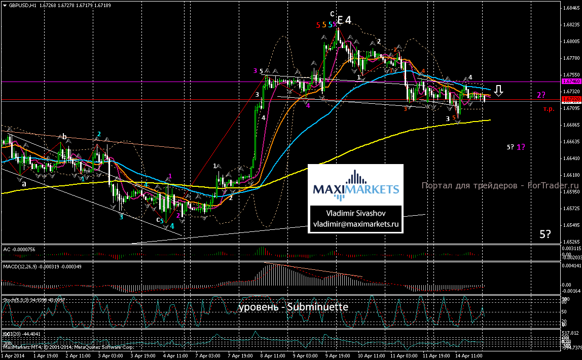Click the gray 1.67460 price level tag
This screenshot has width=582, height=360.
(x=570, y=82)
